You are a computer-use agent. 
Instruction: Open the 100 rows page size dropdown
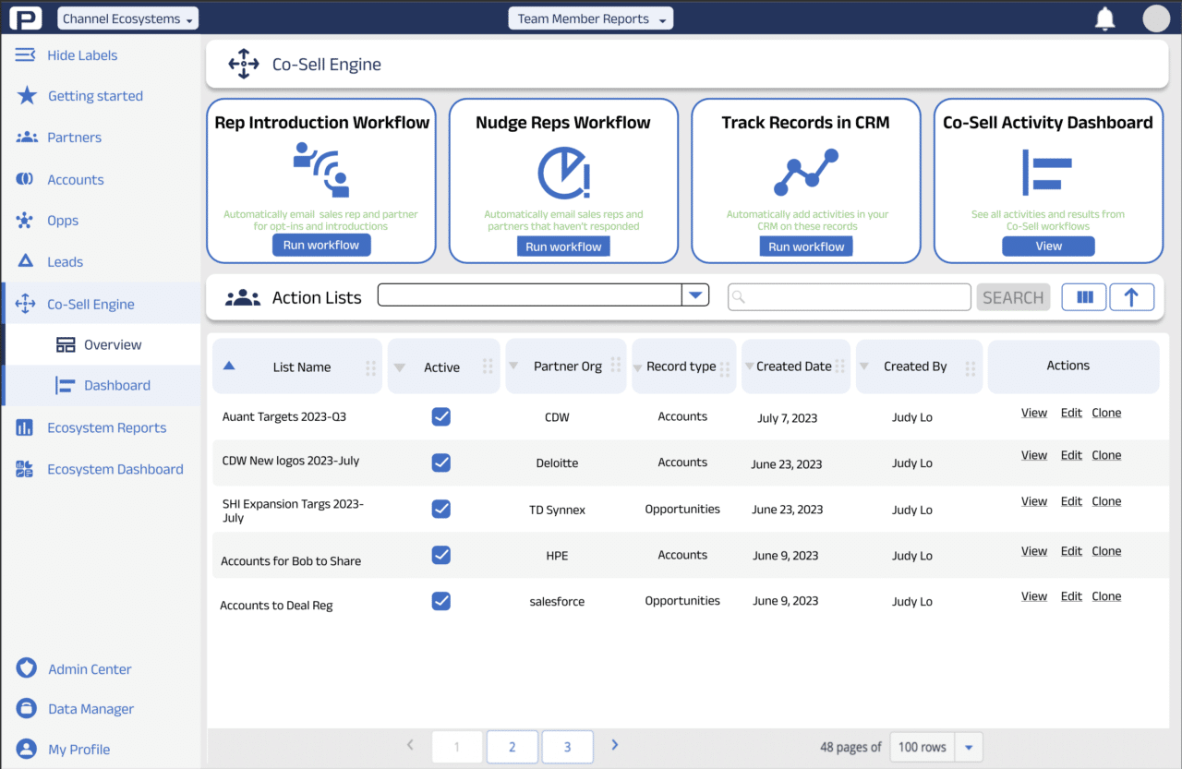(969, 747)
